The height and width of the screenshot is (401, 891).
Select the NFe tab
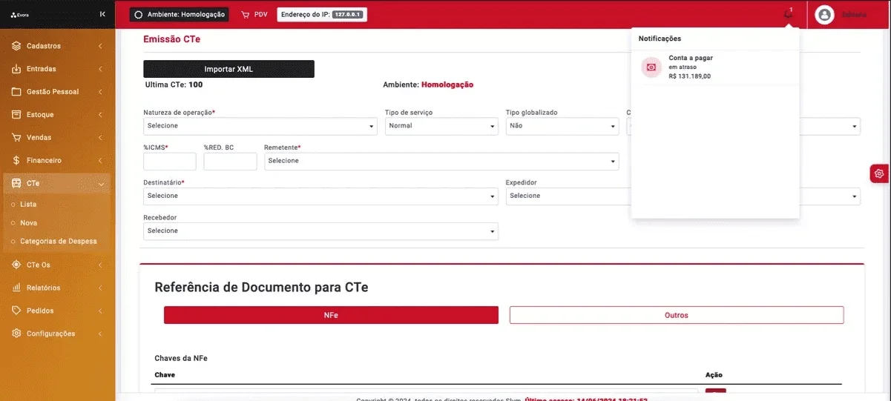click(331, 315)
